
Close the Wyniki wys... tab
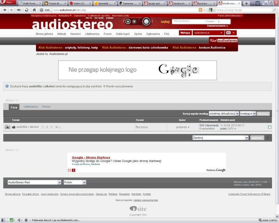(239, 3)
